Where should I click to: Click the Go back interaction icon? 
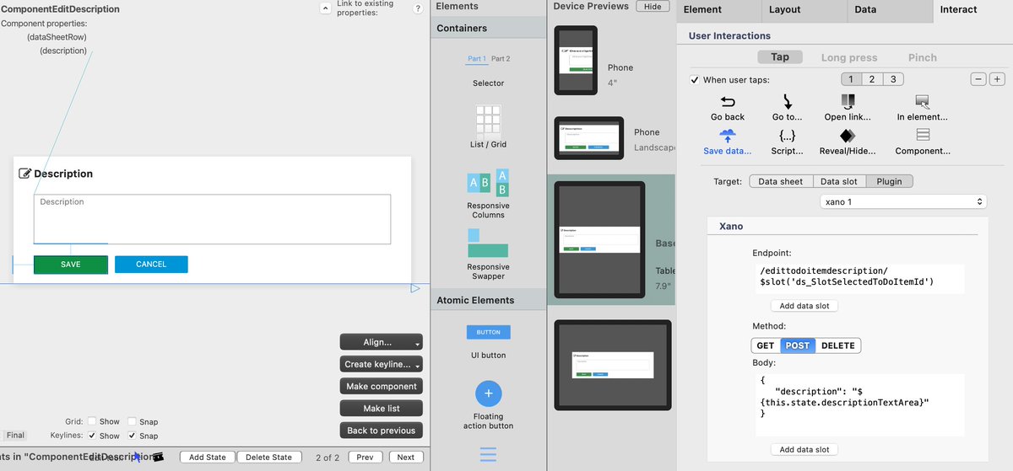click(727, 102)
